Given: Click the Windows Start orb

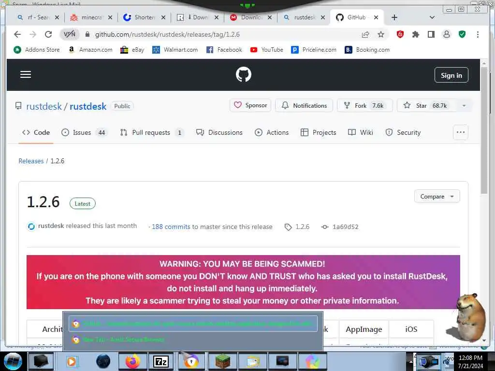Looking at the screenshot, I should click(13, 361).
